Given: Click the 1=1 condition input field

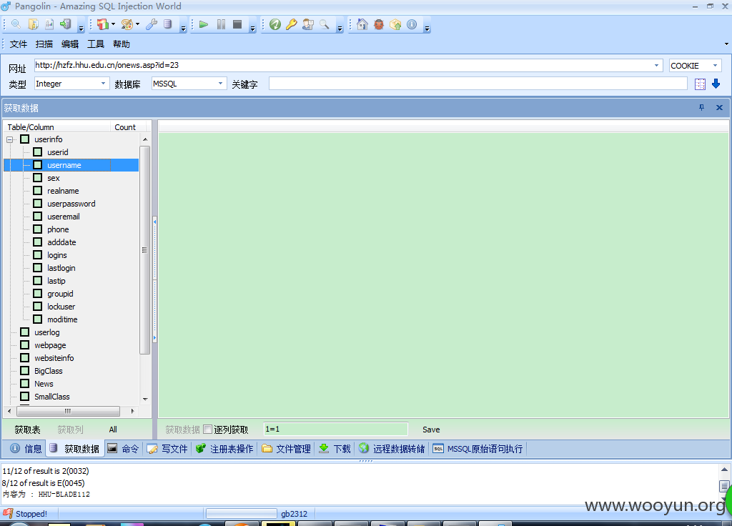Looking at the screenshot, I should point(335,429).
